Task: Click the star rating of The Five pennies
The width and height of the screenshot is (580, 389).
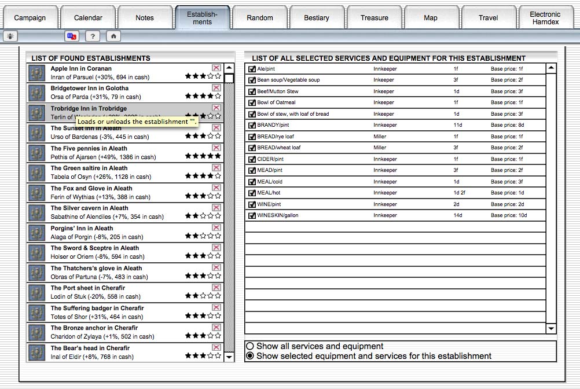Action: [x=203, y=156]
